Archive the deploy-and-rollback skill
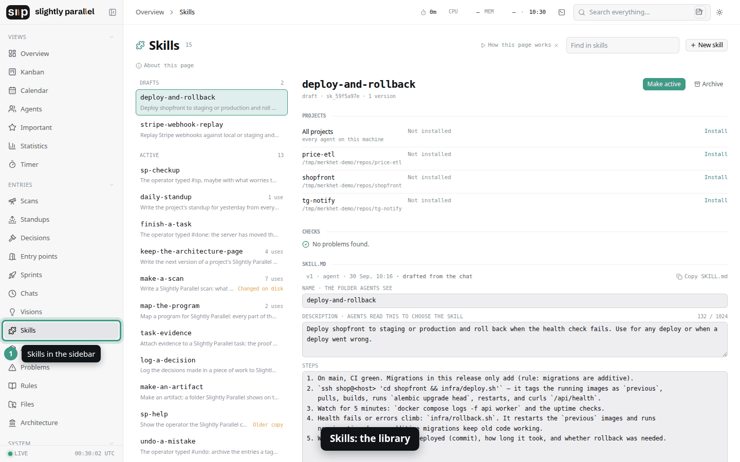 (x=709, y=84)
